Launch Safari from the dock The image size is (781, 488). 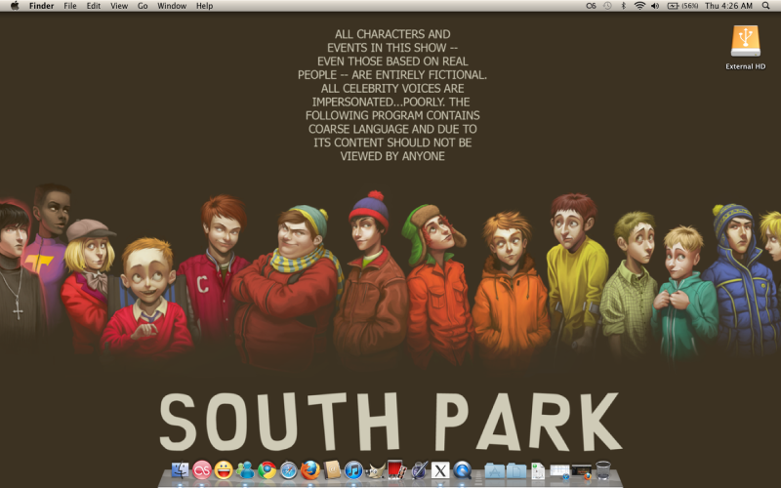(x=289, y=470)
